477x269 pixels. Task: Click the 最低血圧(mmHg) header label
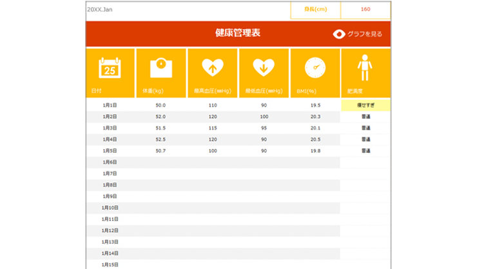point(264,91)
